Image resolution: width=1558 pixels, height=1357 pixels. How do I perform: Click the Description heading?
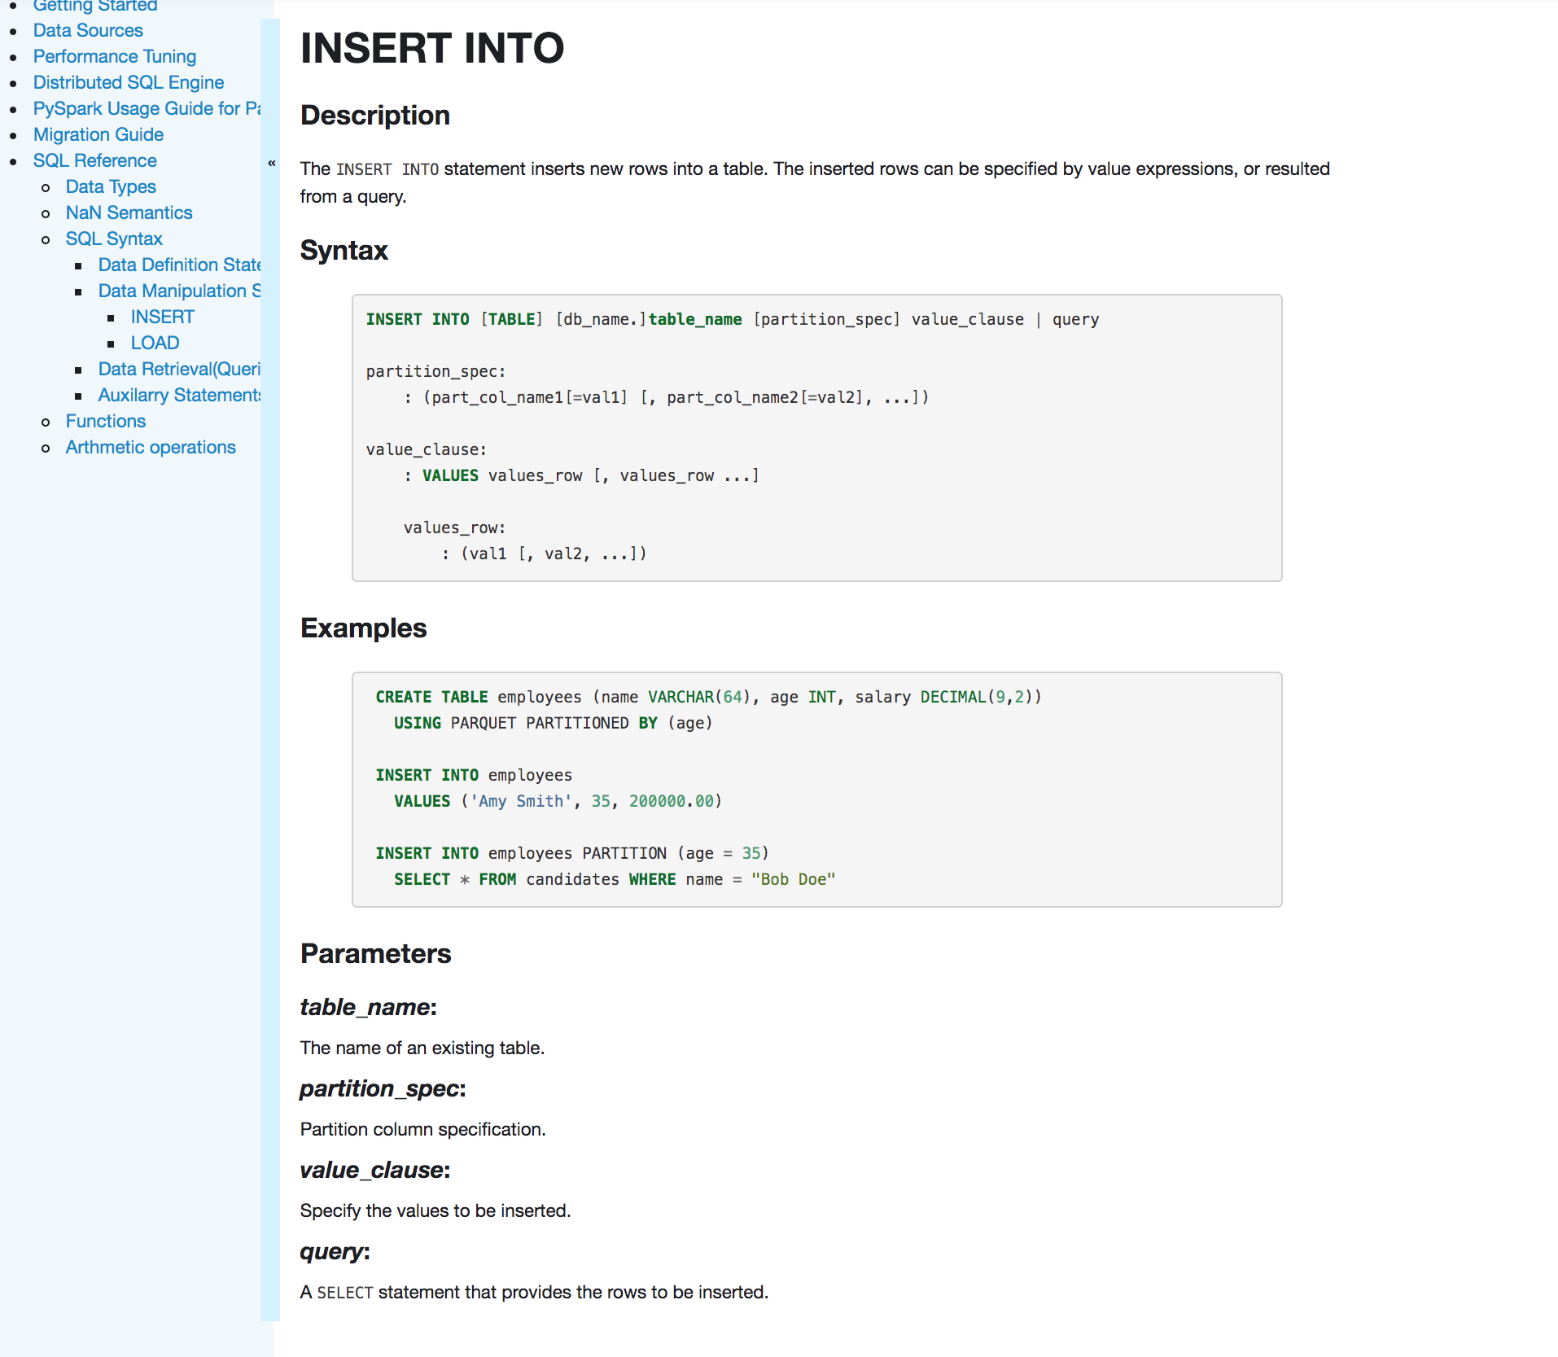[375, 116]
